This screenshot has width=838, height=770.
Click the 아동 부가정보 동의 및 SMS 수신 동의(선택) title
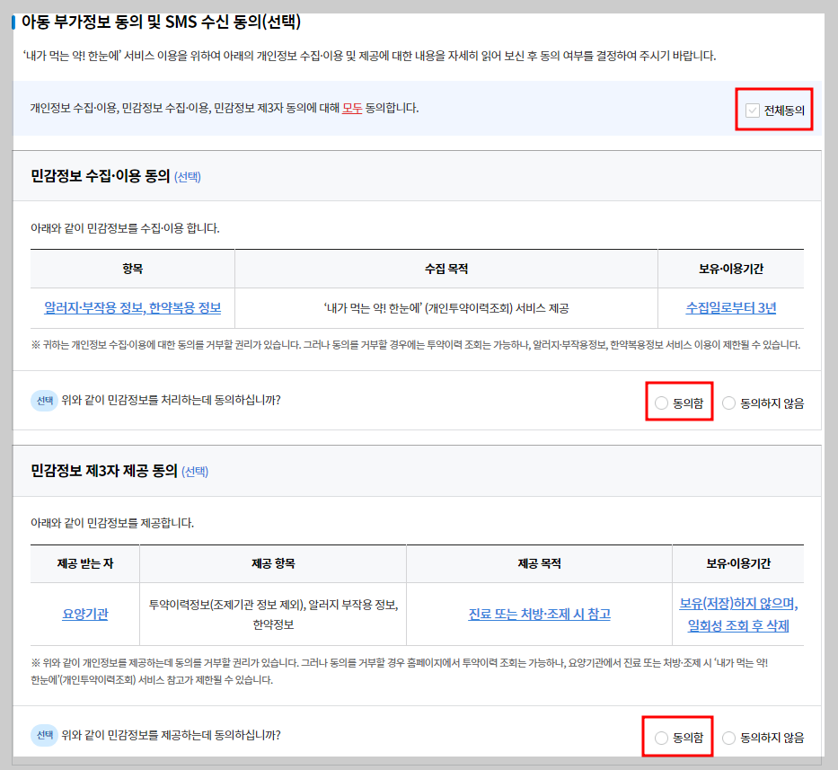tap(161, 22)
